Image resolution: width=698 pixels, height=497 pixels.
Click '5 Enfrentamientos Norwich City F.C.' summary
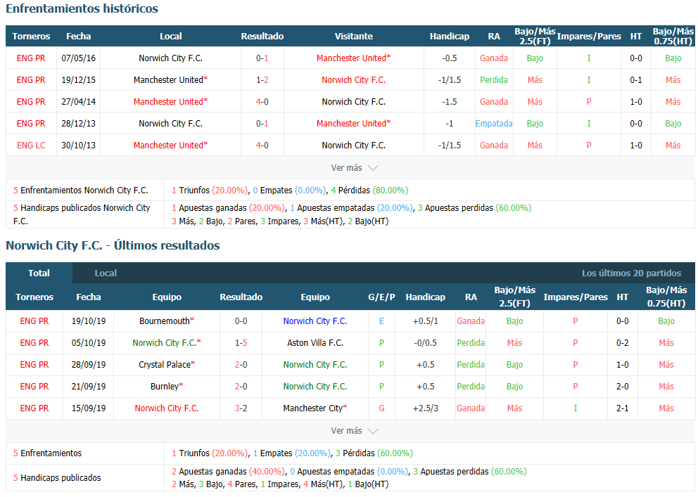pos(81,191)
